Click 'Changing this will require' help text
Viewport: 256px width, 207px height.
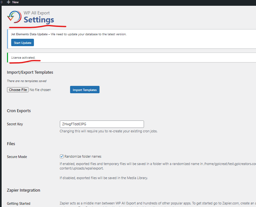tap(108, 131)
